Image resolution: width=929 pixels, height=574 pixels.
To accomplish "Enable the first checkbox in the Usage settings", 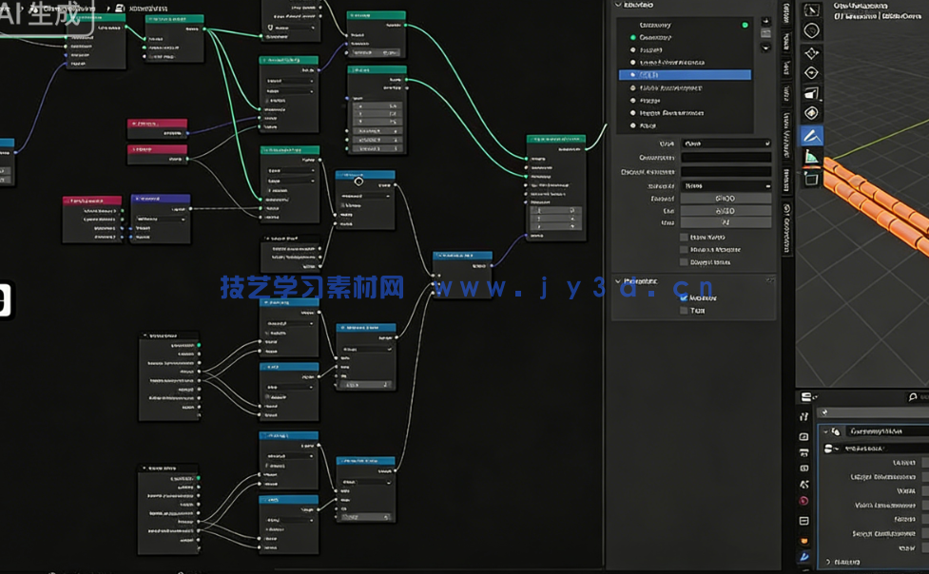I will (x=685, y=236).
